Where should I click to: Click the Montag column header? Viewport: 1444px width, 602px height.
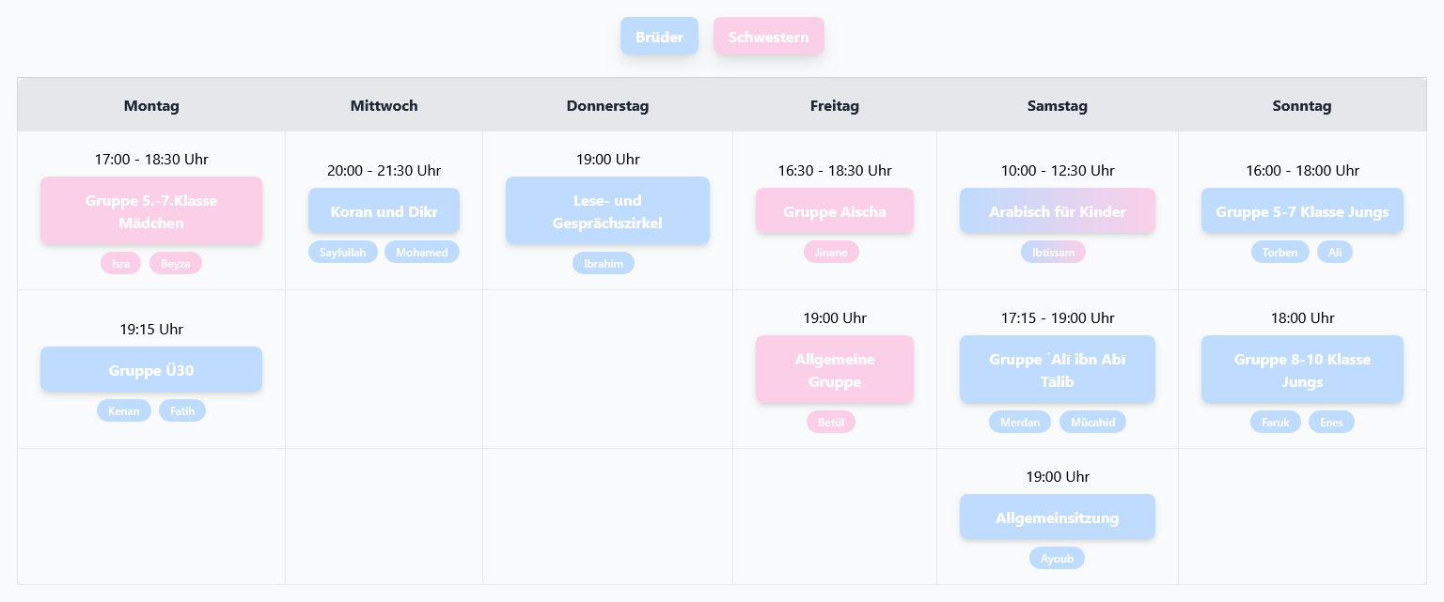(151, 106)
